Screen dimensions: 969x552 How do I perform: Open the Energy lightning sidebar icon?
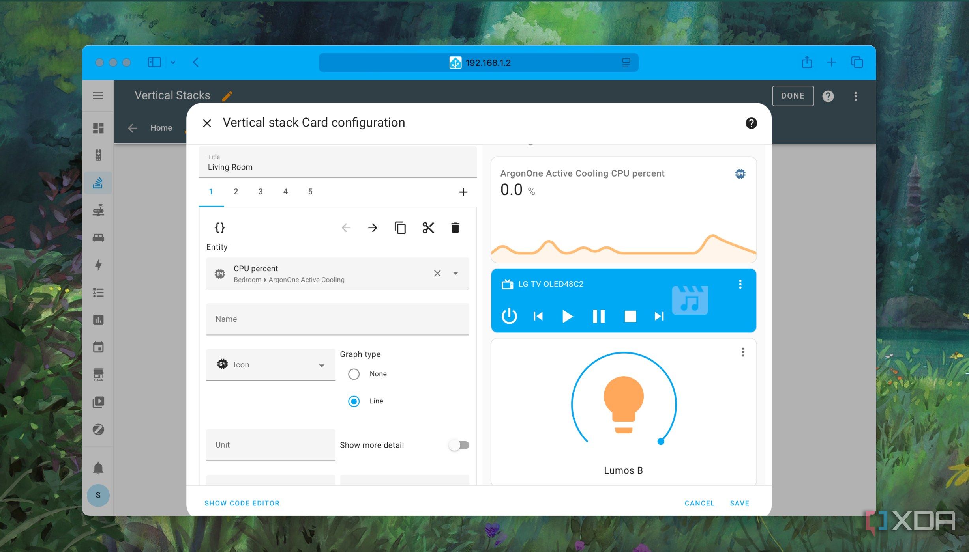[98, 265]
